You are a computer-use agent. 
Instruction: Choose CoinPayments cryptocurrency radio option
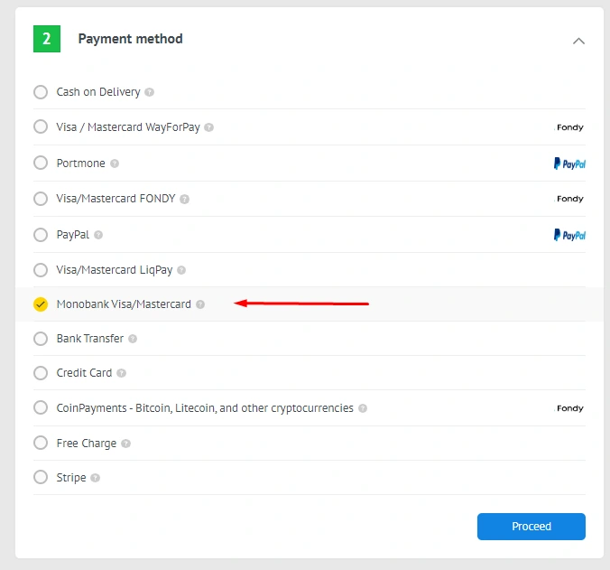[x=41, y=408]
